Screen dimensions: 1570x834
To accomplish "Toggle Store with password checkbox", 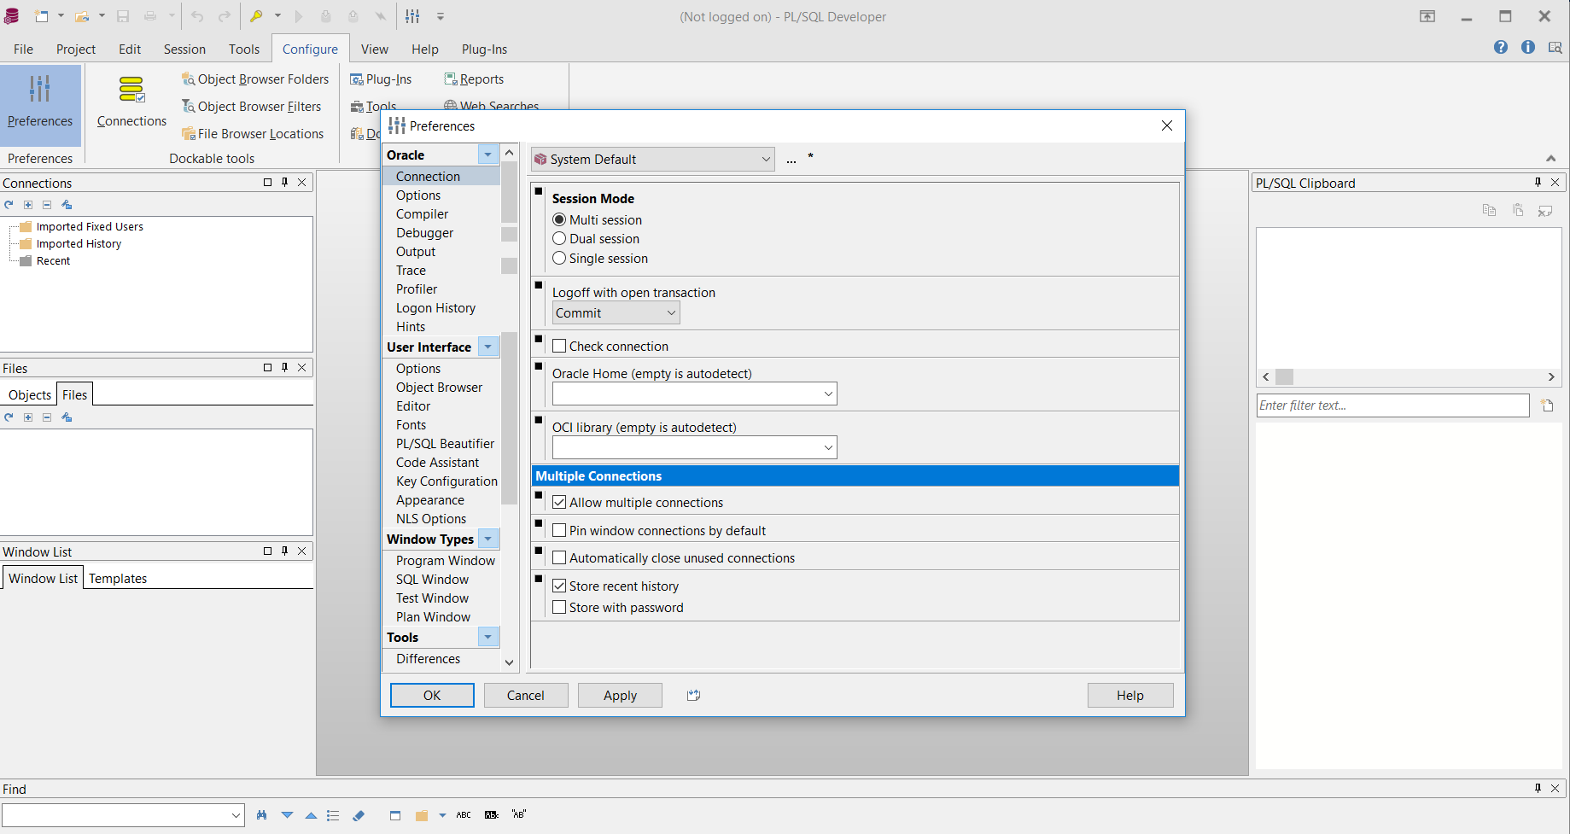I will click(x=560, y=608).
